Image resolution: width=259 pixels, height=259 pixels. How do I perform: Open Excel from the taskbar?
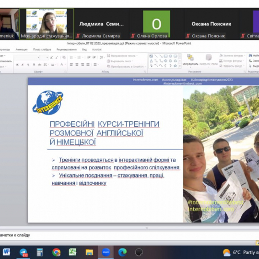click(x=73, y=252)
